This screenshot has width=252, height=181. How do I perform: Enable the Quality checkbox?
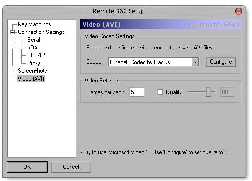[160, 92]
